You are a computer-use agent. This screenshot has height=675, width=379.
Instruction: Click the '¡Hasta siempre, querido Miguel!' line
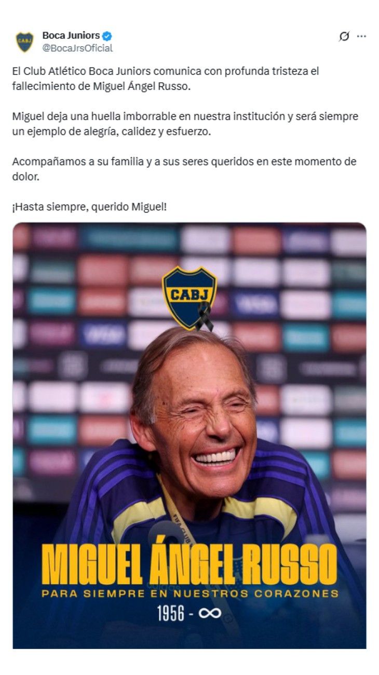tap(89, 207)
